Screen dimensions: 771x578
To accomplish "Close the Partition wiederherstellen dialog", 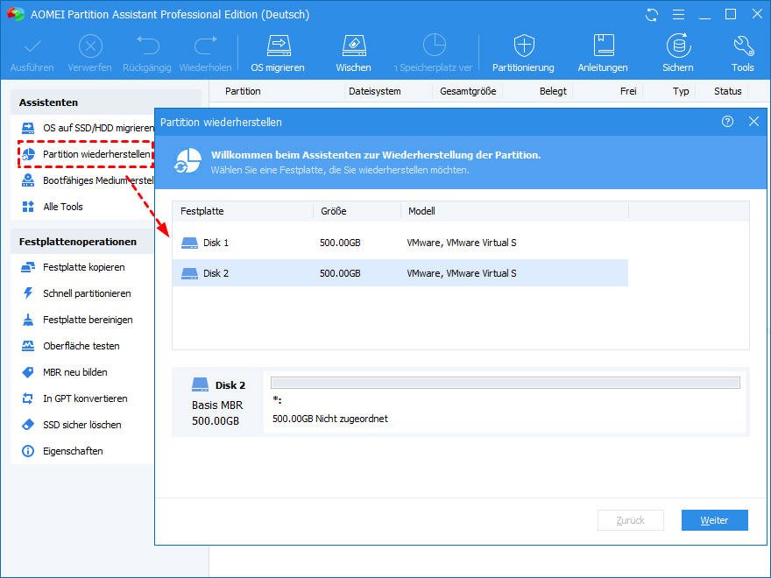I will click(753, 122).
